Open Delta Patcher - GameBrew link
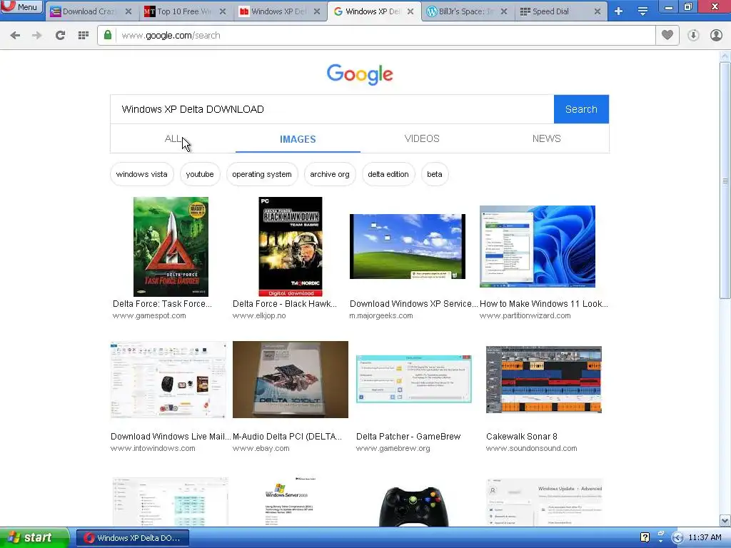731x548 pixels. [408, 437]
